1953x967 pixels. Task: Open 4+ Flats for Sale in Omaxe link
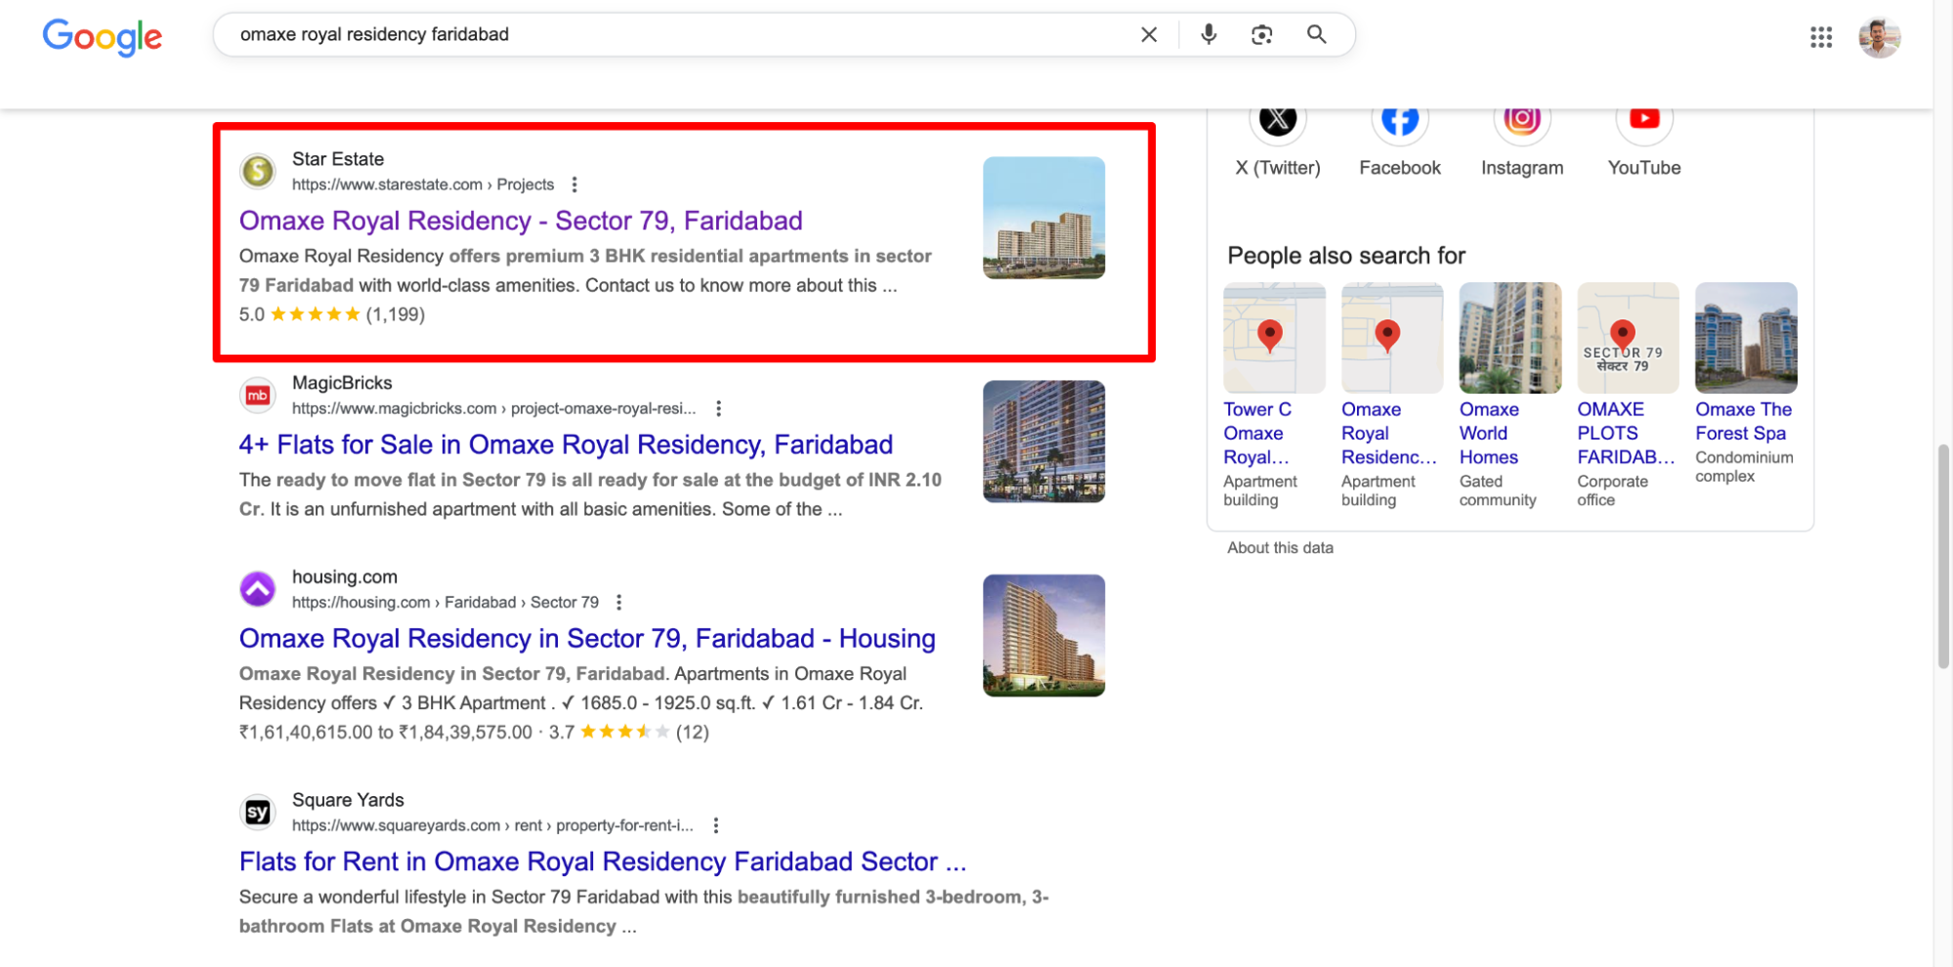click(x=566, y=444)
